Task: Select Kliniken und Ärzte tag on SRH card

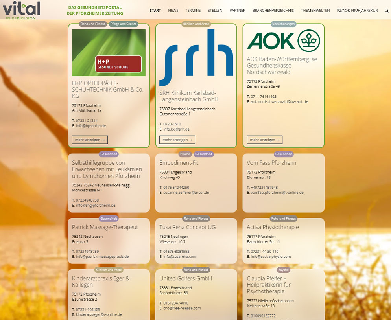Action: click(196, 24)
